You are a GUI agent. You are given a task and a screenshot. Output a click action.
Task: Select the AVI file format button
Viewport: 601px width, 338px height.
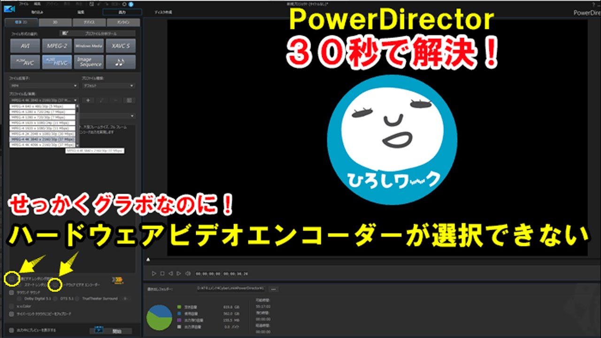coord(25,46)
